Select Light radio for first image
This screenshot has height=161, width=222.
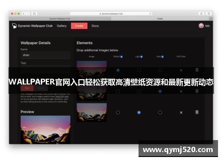tap(139, 70)
